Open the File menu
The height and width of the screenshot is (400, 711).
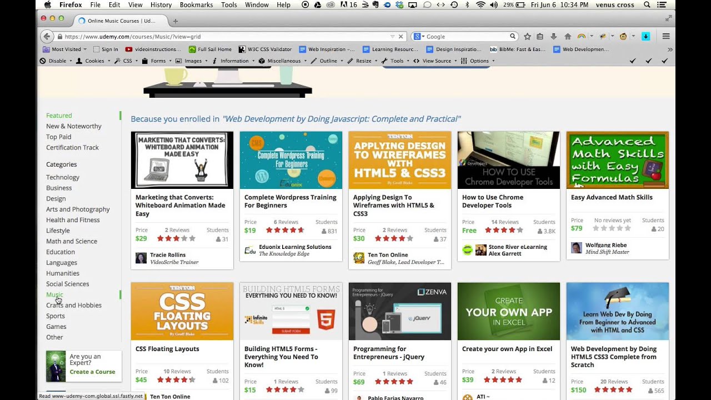pyautogui.click(x=95, y=4)
